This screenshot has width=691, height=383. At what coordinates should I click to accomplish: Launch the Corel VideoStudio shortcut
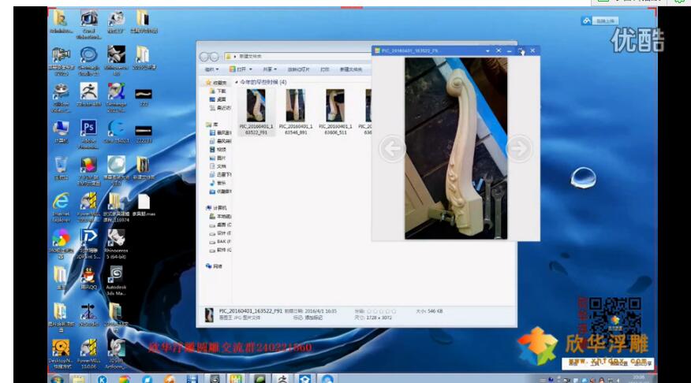tap(88, 24)
